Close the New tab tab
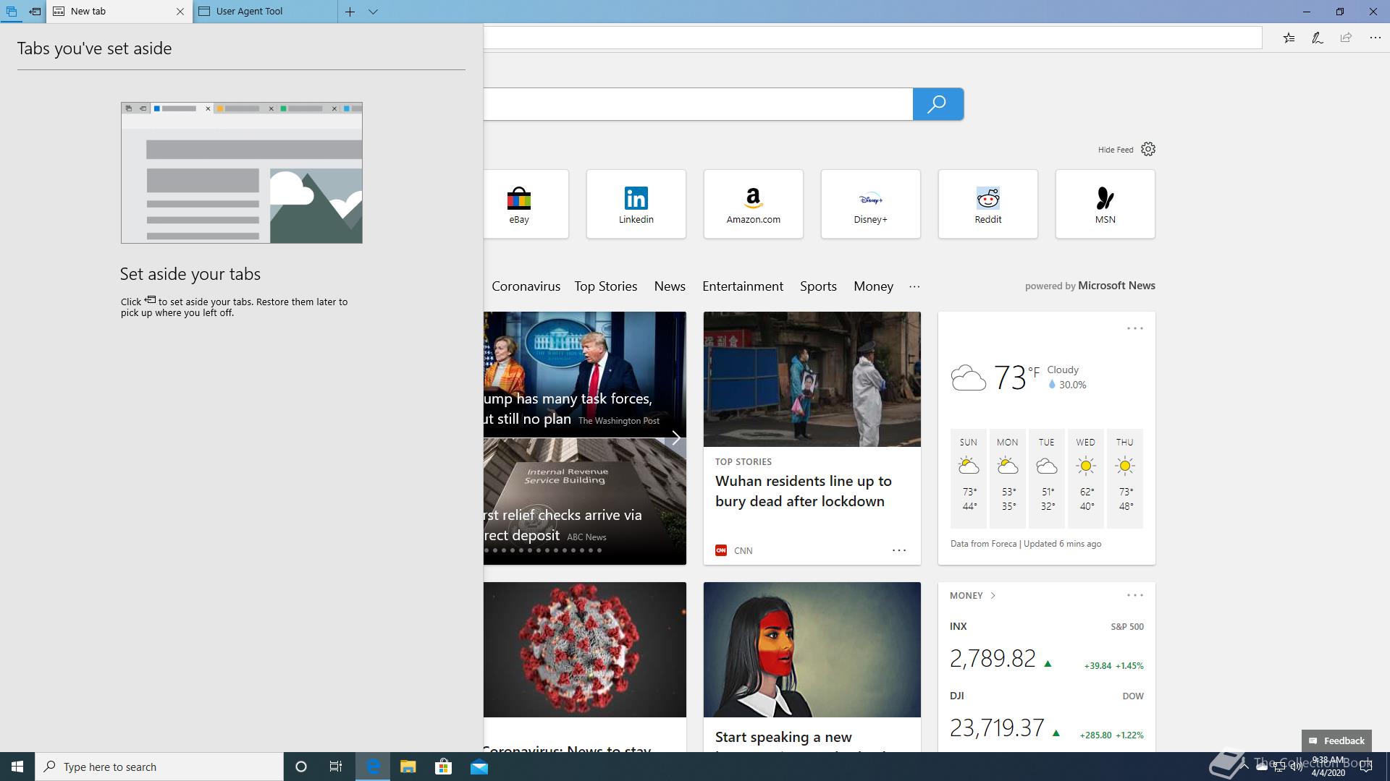 (180, 12)
